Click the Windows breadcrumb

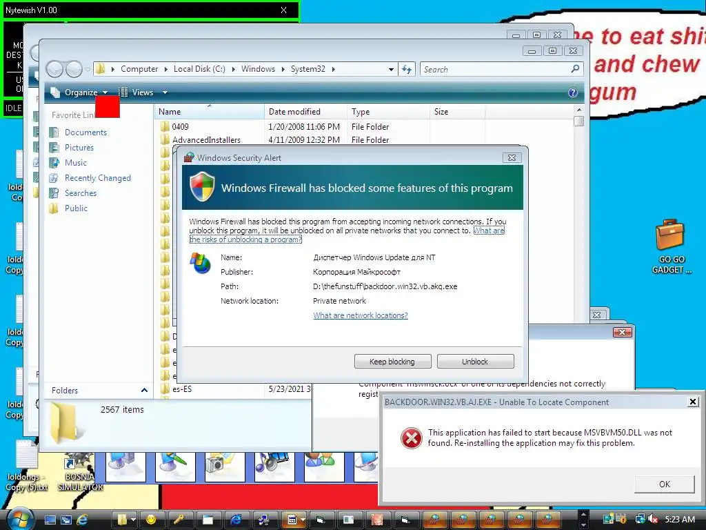[x=258, y=69]
